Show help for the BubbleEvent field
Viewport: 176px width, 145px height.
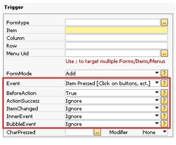click(x=164, y=124)
